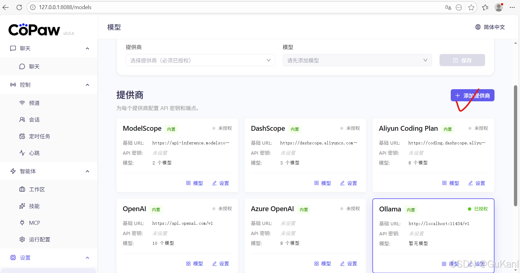520x273 pixels.
Task: Click the 智能体 lightning icon
Action: (x=13, y=171)
